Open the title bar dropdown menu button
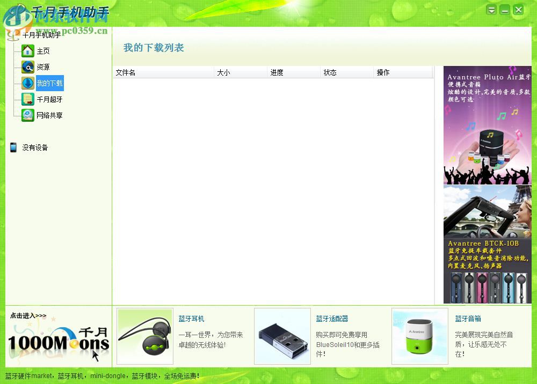This screenshot has width=537, height=384. coord(491,10)
